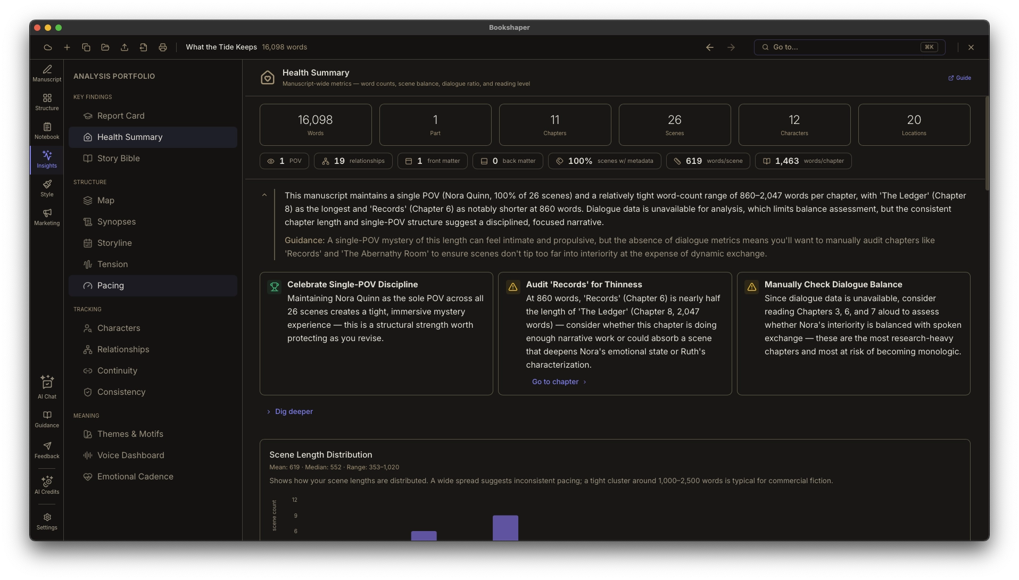The image size is (1019, 580).
Task: Click the tallest purple bar in histogram
Action: pos(506,528)
